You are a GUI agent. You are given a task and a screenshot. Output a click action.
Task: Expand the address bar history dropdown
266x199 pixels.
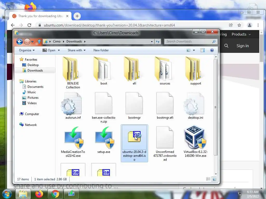[x=152, y=41]
